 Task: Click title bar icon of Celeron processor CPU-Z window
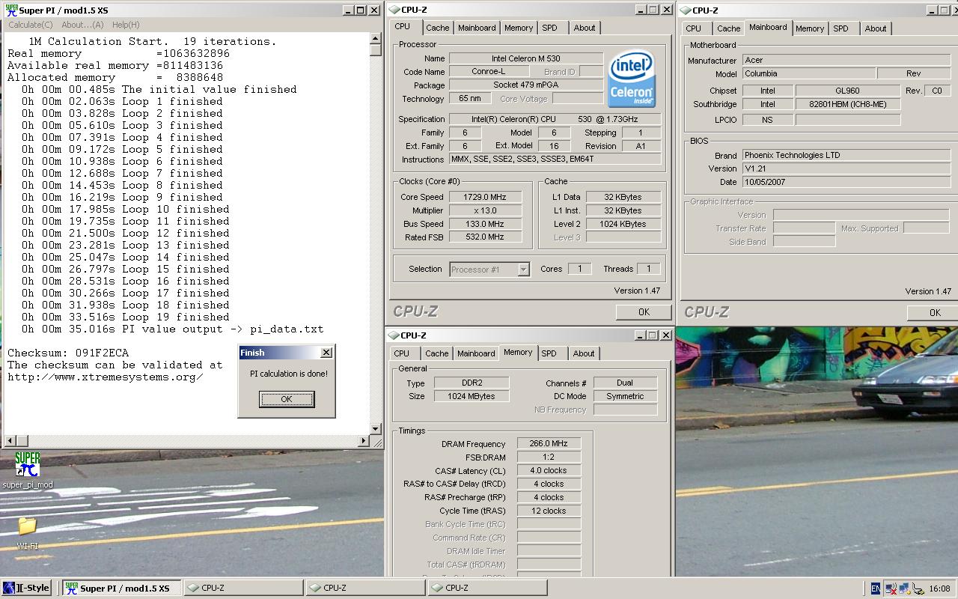[394, 10]
